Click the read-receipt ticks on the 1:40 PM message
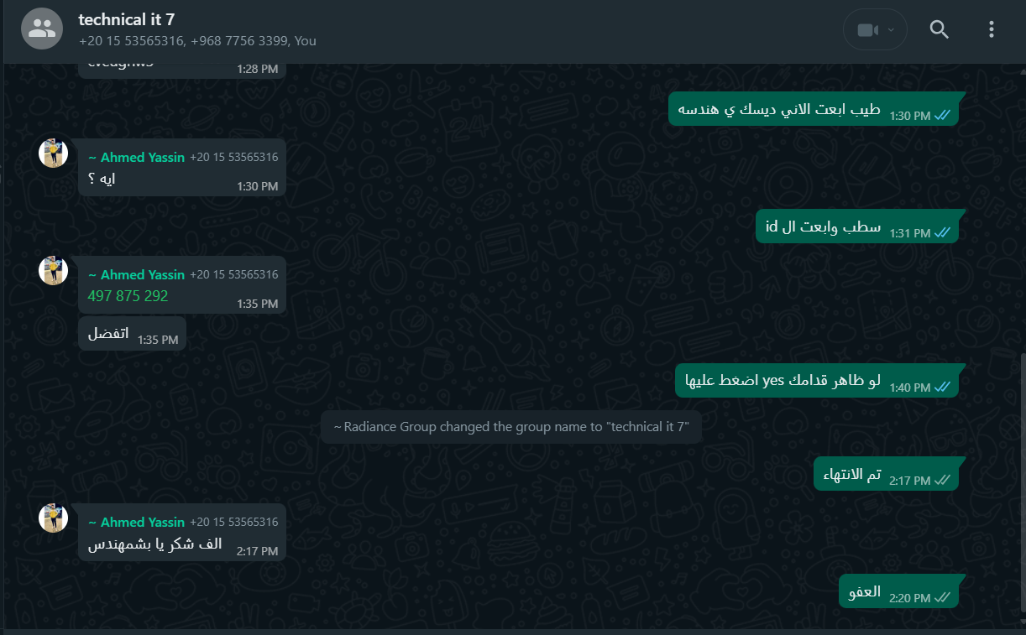The width and height of the screenshot is (1026, 635). pos(942,388)
